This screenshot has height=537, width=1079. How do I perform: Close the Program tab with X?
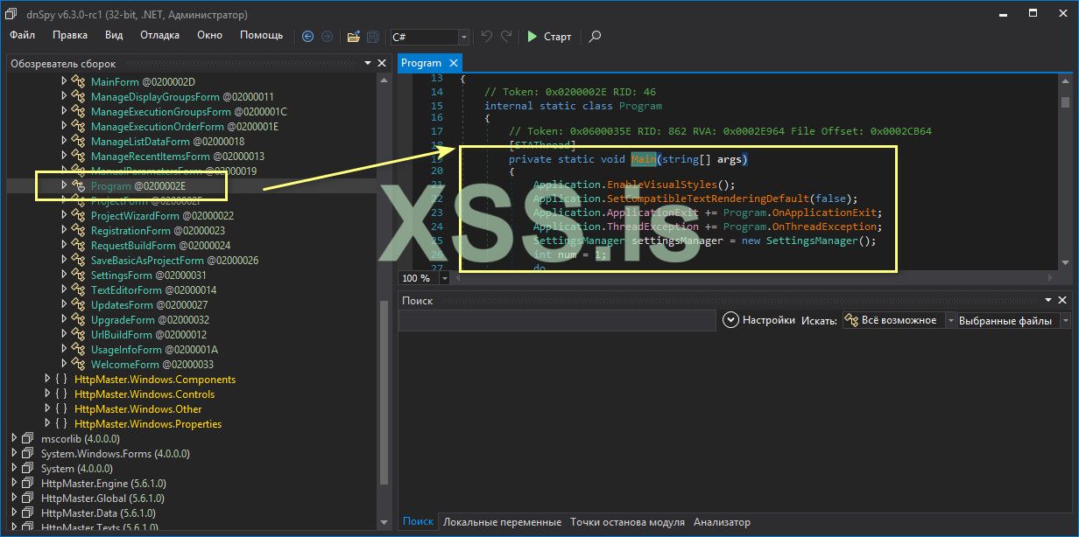453,63
